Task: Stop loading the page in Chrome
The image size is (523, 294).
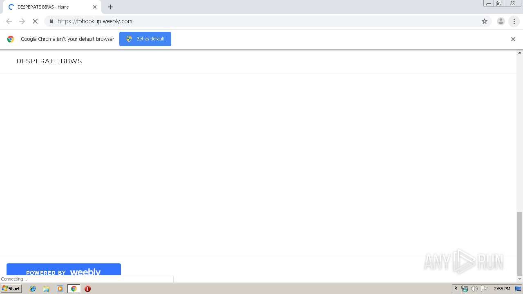Action: click(x=35, y=21)
